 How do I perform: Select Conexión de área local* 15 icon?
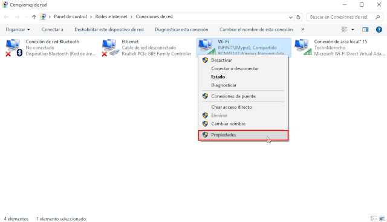pyautogui.click(x=303, y=47)
